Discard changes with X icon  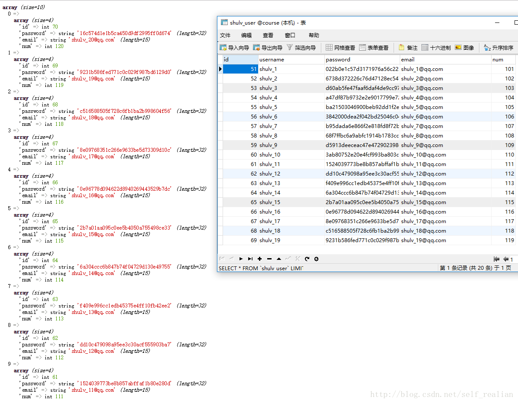(x=298, y=259)
